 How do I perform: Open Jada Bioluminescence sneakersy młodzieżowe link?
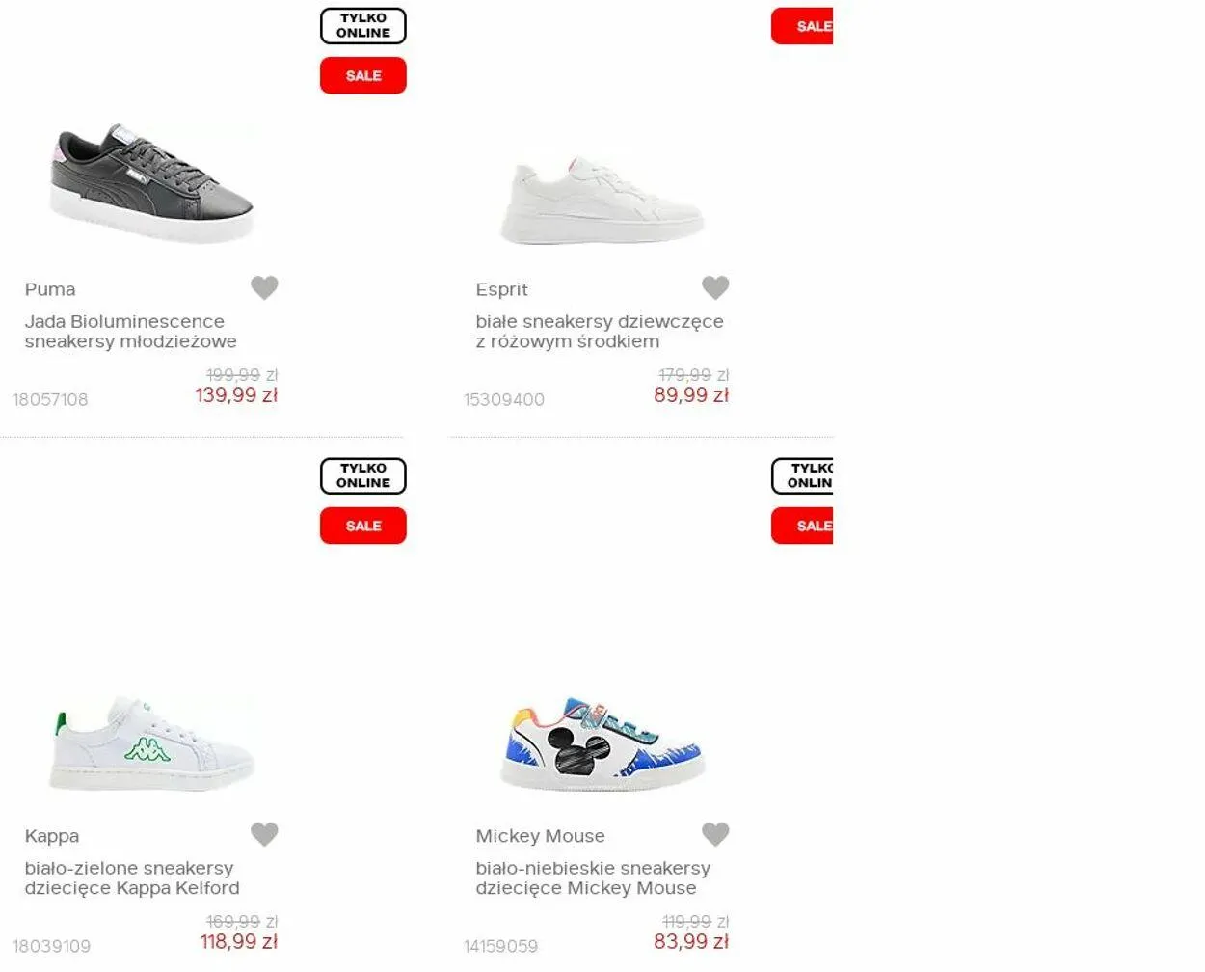point(130,331)
